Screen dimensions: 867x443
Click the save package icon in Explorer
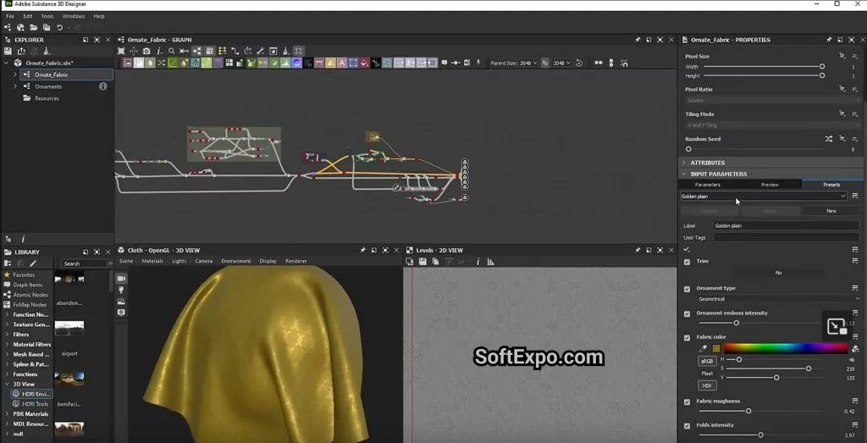[8, 51]
